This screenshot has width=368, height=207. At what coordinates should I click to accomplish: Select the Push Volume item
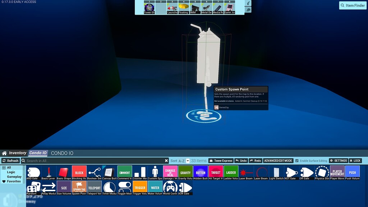(x=353, y=172)
